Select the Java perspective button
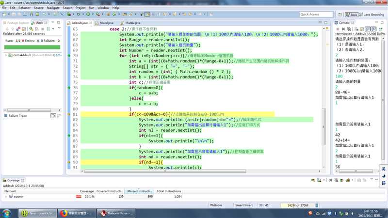The image size is (388, 218). (x=351, y=15)
